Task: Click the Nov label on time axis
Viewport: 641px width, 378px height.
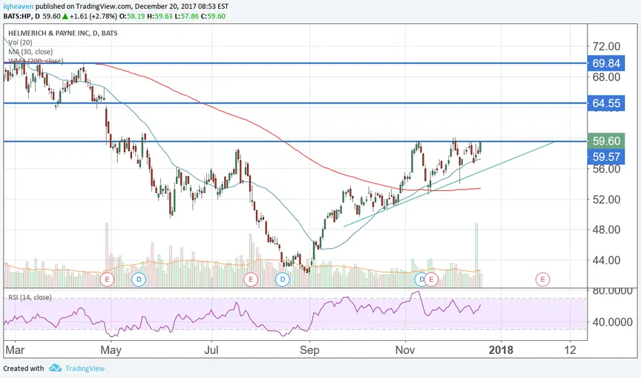Action: click(x=405, y=351)
